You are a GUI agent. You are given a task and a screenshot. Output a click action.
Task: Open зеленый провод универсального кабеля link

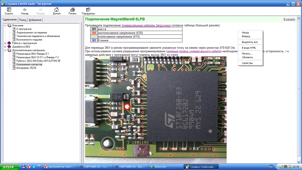(194, 51)
